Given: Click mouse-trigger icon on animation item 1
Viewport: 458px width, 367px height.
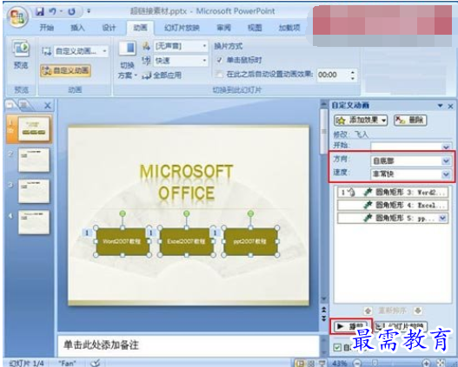Looking at the screenshot, I should point(352,192).
